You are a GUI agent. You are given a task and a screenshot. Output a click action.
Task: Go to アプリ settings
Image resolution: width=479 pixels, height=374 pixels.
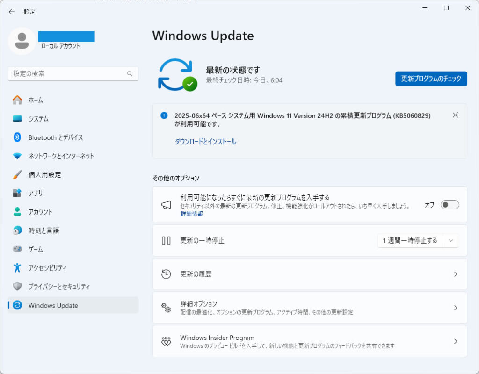click(73, 193)
